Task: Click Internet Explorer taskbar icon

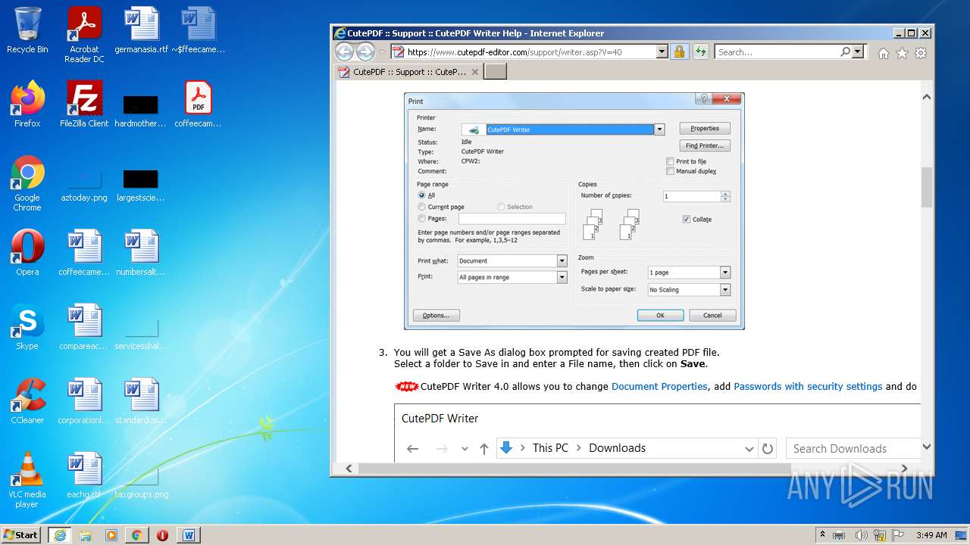Action: tap(60, 534)
